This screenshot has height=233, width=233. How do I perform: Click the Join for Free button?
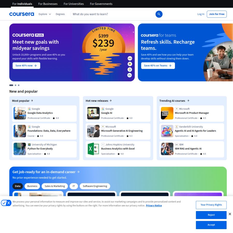217,14
